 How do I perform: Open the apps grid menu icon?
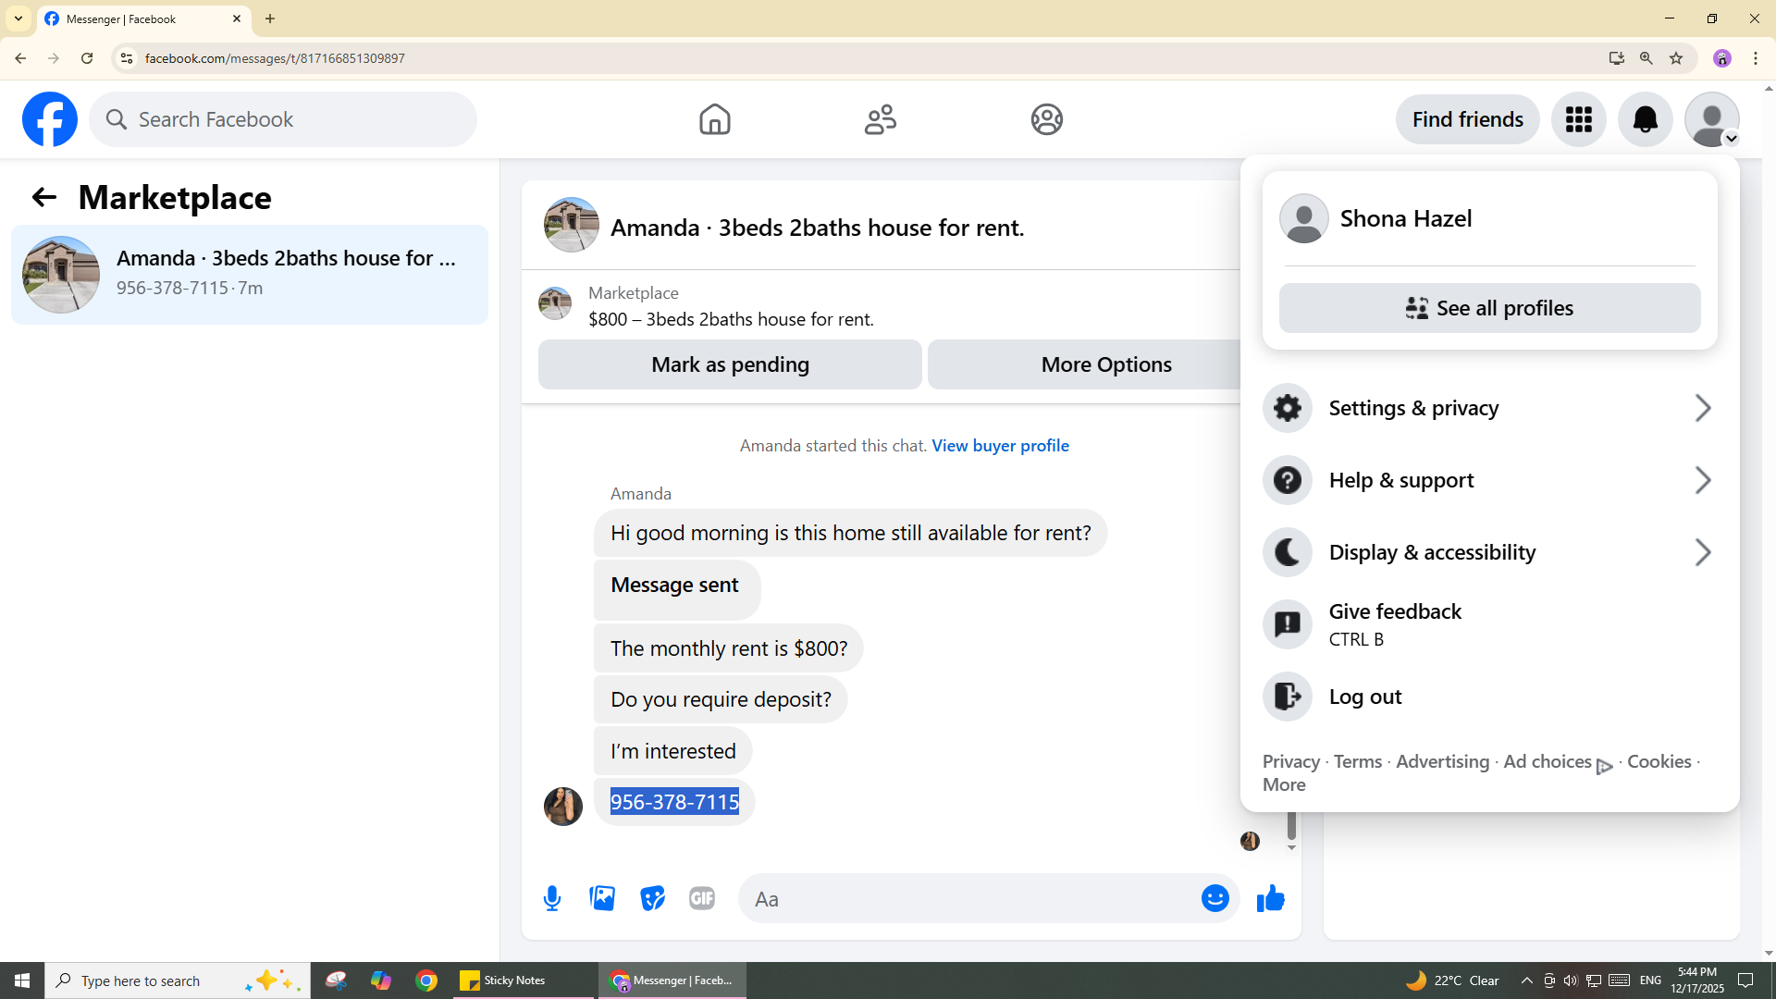coord(1578,119)
